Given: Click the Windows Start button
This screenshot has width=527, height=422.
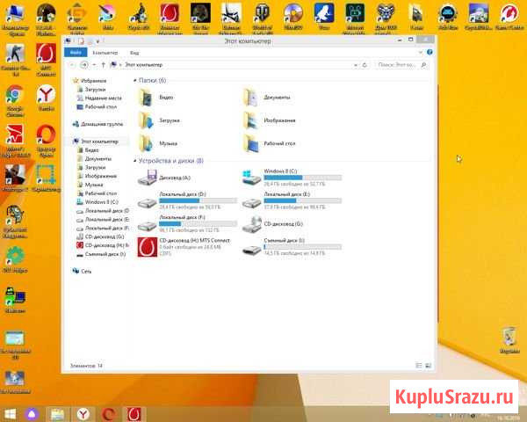Looking at the screenshot, I should click(11, 412).
